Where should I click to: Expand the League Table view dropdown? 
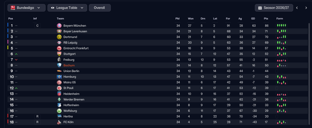(67, 8)
